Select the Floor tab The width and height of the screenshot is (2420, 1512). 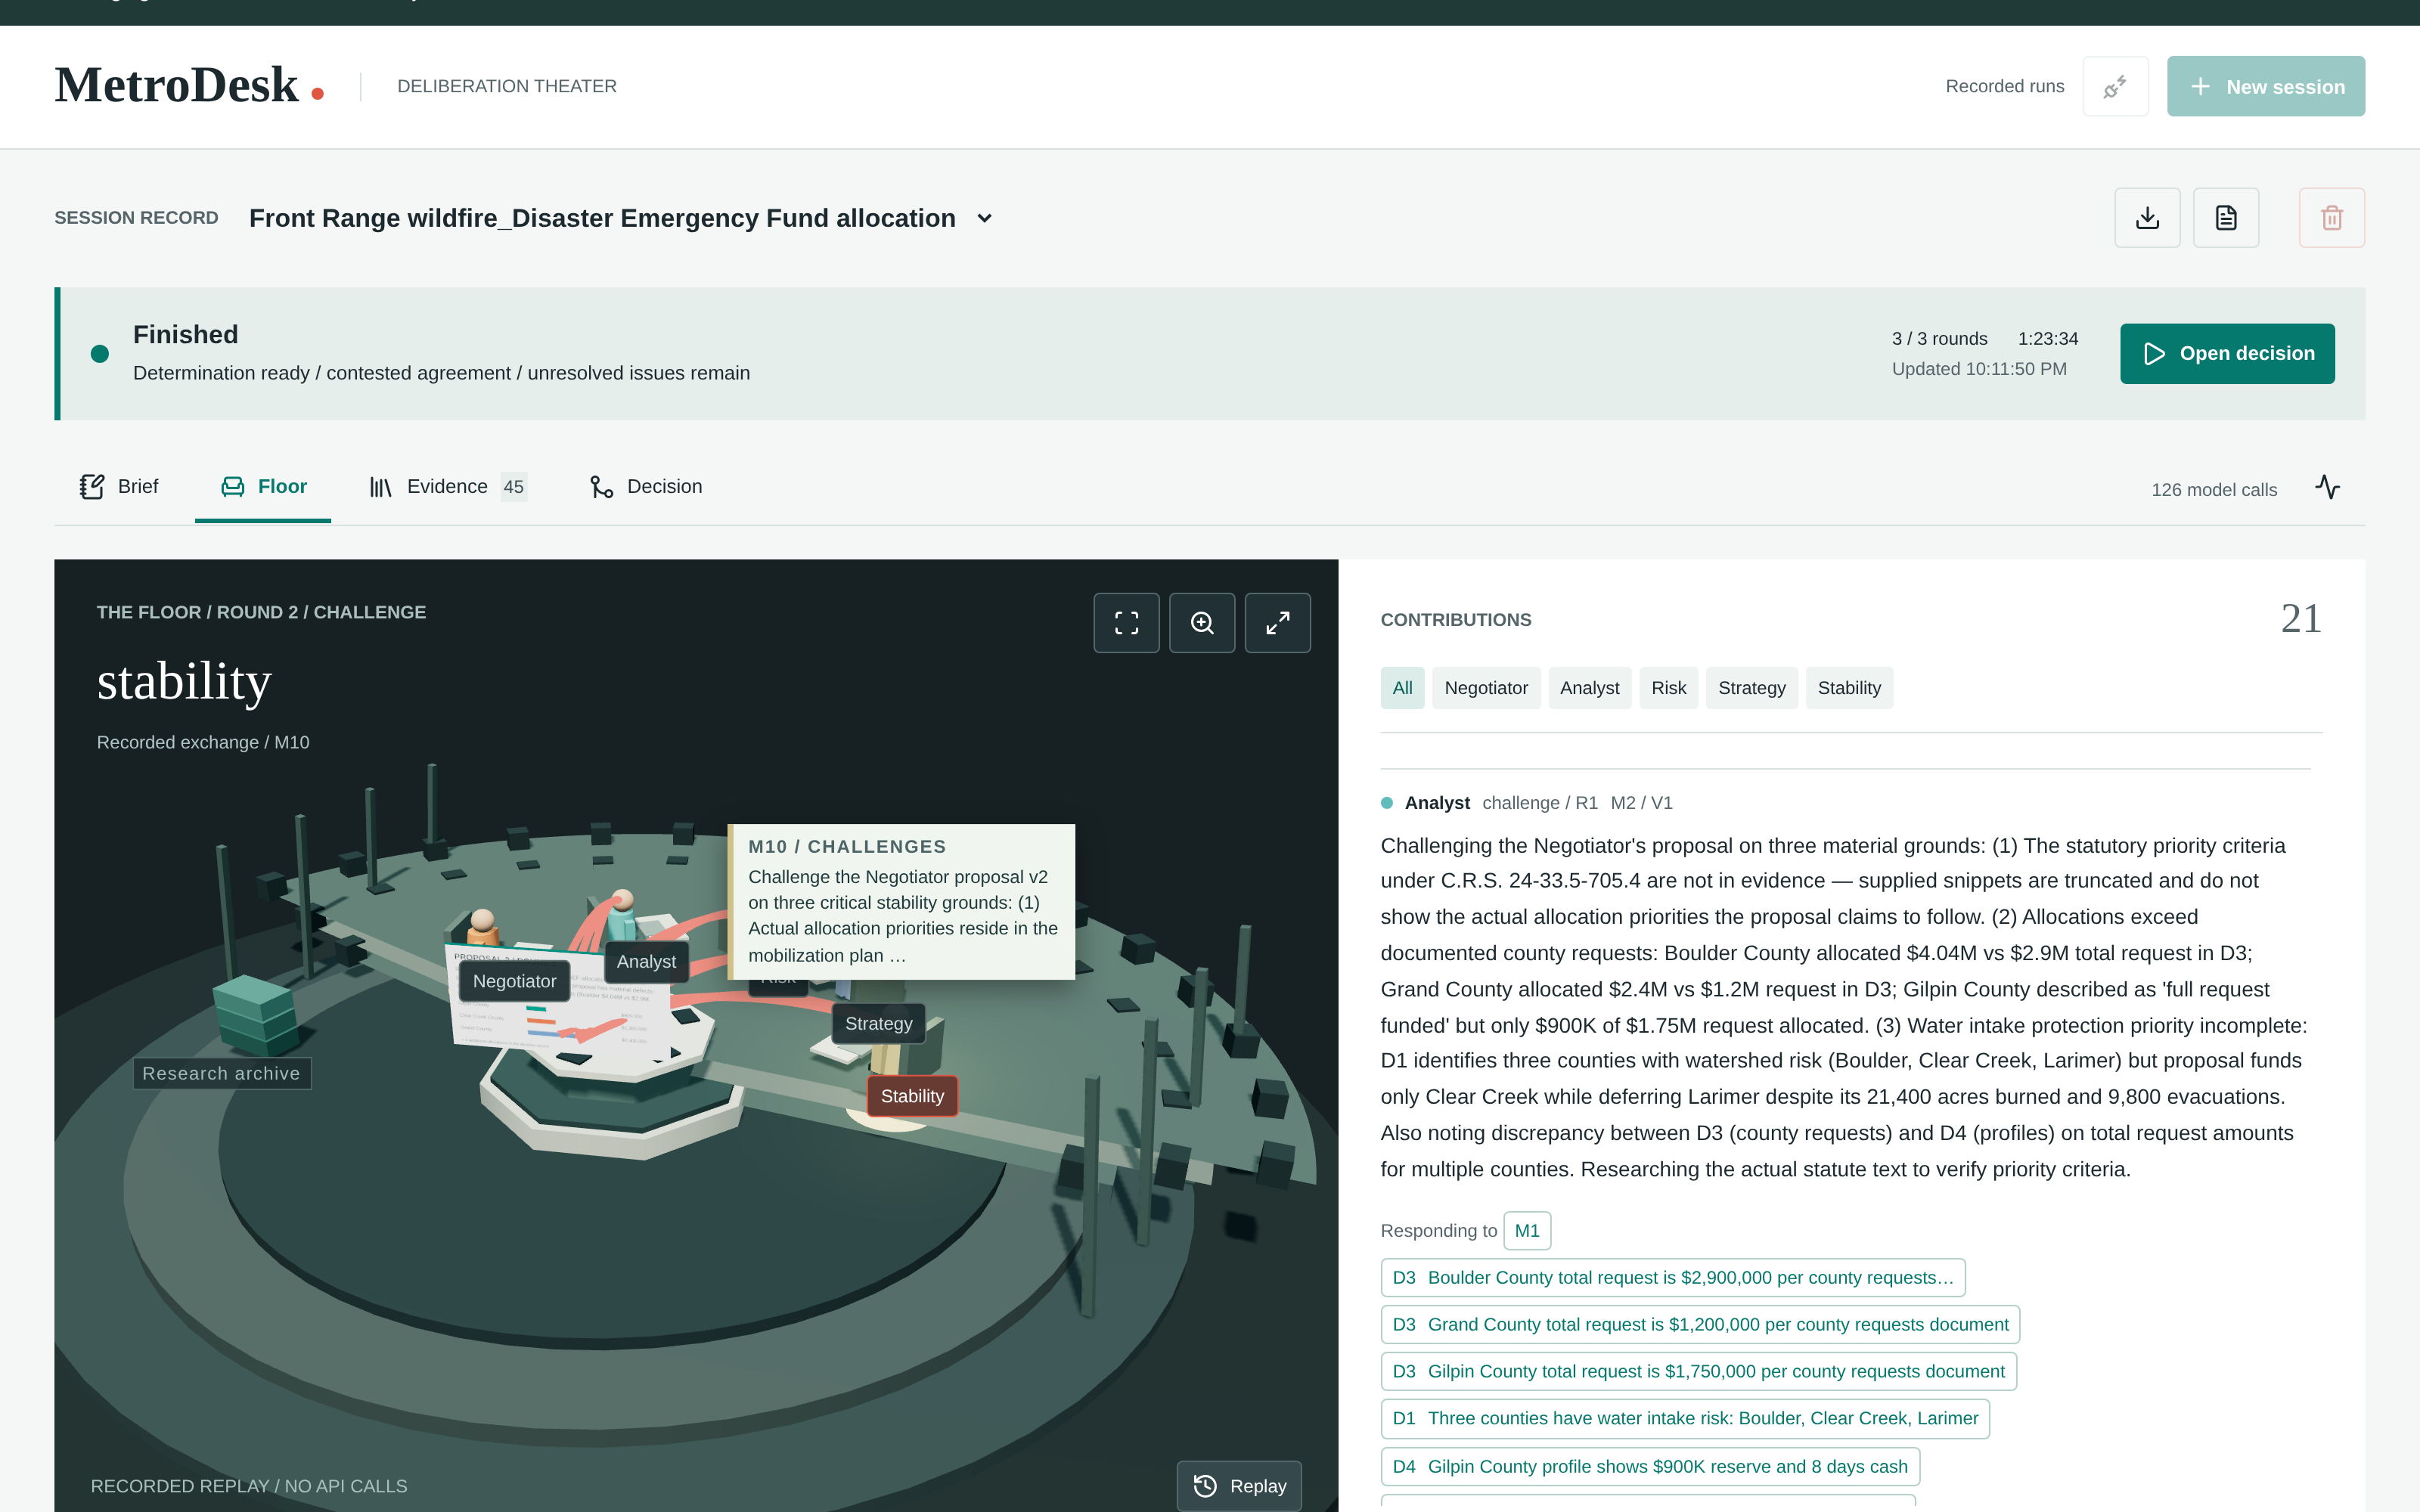263,487
